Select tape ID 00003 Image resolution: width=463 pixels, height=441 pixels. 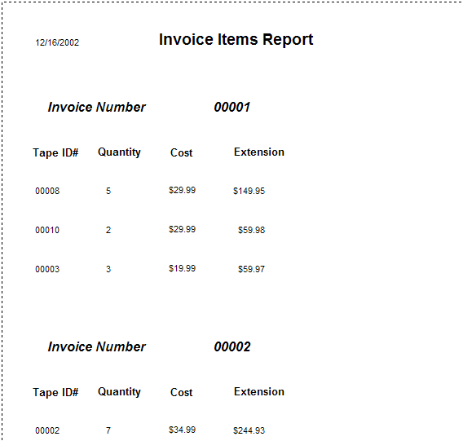pyautogui.click(x=47, y=269)
